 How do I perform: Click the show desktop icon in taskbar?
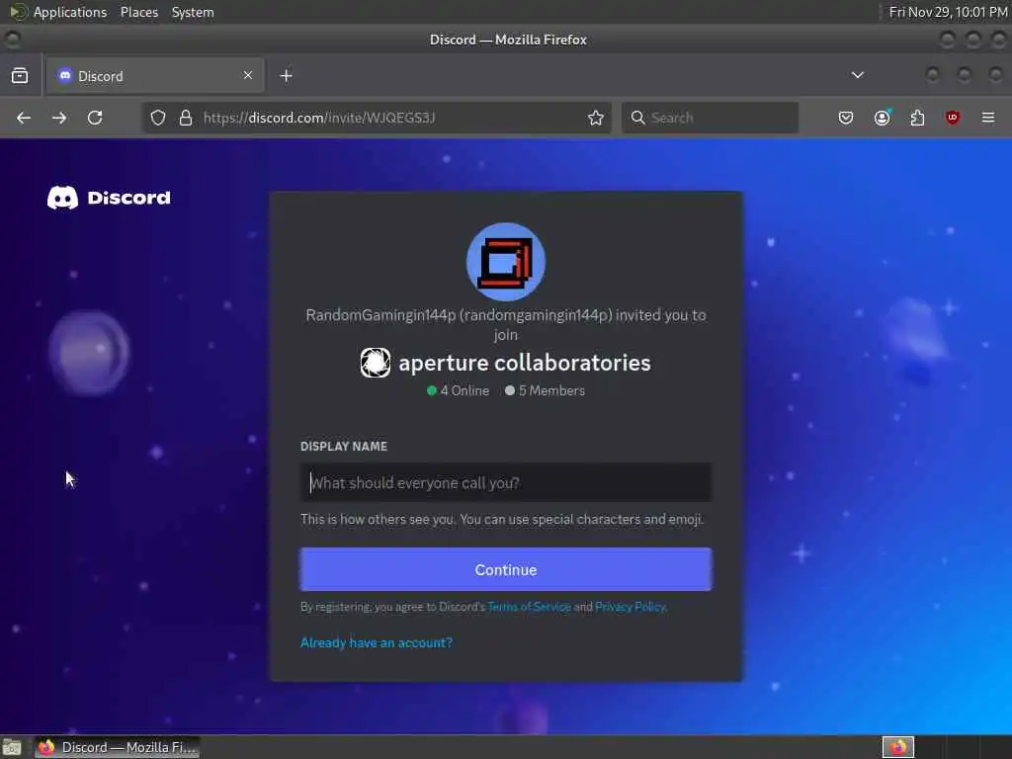[12, 747]
